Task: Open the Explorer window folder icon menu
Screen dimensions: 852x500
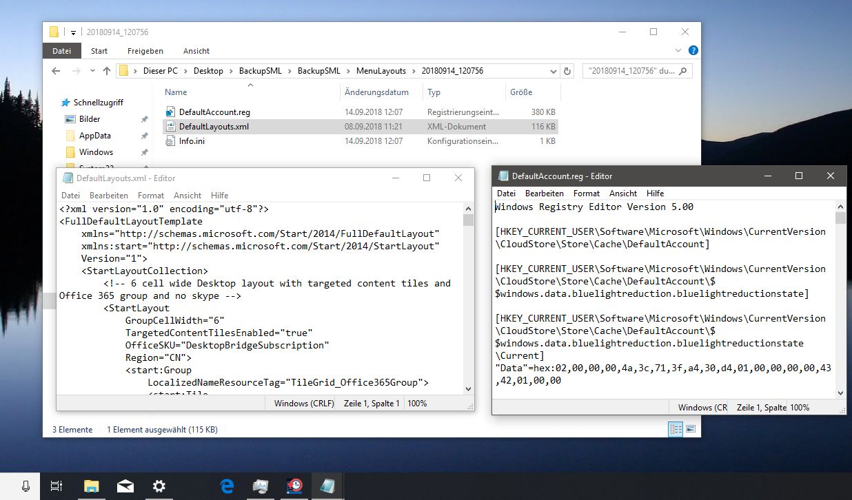Action: pyautogui.click(x=54, y=32)
